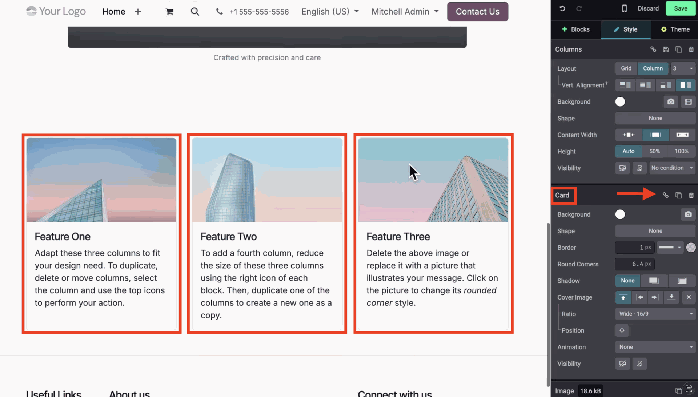Set Layout to Grid
The height and width of the screenshot is (397, 698).
tap(626, 68)
